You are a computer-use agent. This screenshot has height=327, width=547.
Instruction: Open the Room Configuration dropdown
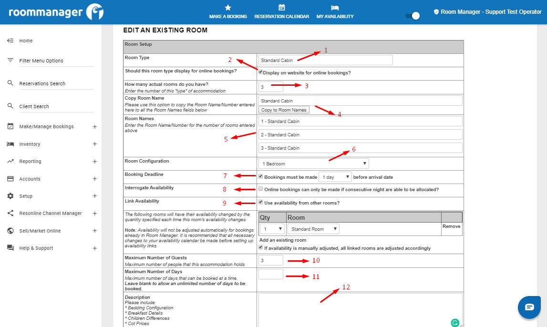[x=314, y=163]
